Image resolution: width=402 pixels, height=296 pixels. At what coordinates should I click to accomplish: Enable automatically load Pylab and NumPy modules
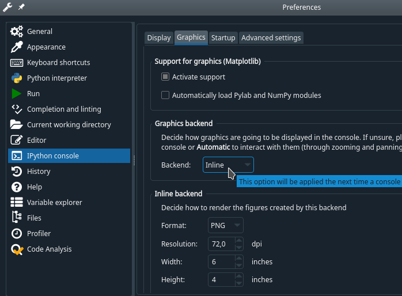[x=165, y=96]
